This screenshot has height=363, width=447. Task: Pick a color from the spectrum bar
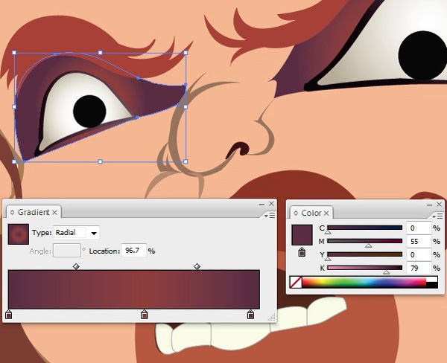click(364, 282)
